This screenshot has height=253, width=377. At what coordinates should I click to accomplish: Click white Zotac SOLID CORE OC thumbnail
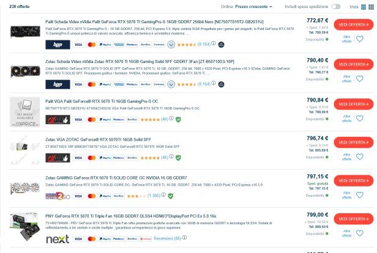tap(25, 188)
